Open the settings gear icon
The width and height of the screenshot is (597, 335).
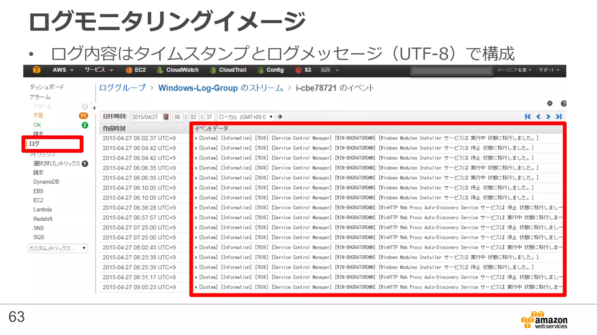pyautogui.click(x=550, y=104)
